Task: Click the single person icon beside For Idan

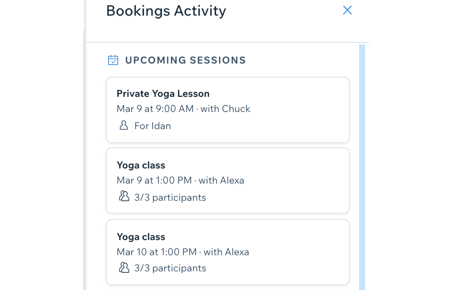Action: pos(124,126)
